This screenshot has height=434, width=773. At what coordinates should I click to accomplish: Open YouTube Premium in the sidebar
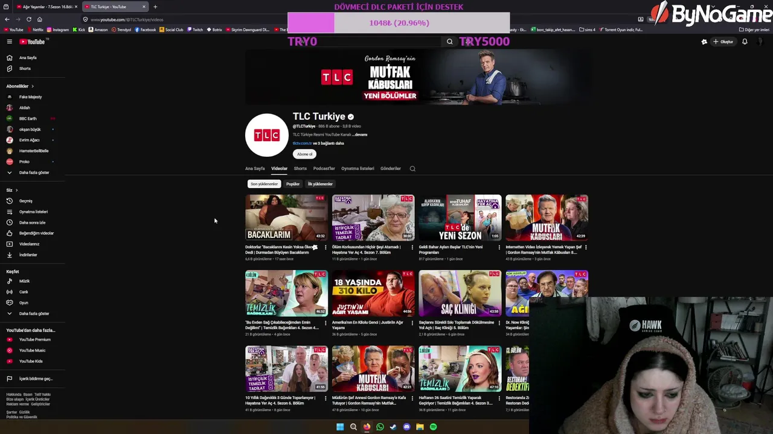point(34,339)
